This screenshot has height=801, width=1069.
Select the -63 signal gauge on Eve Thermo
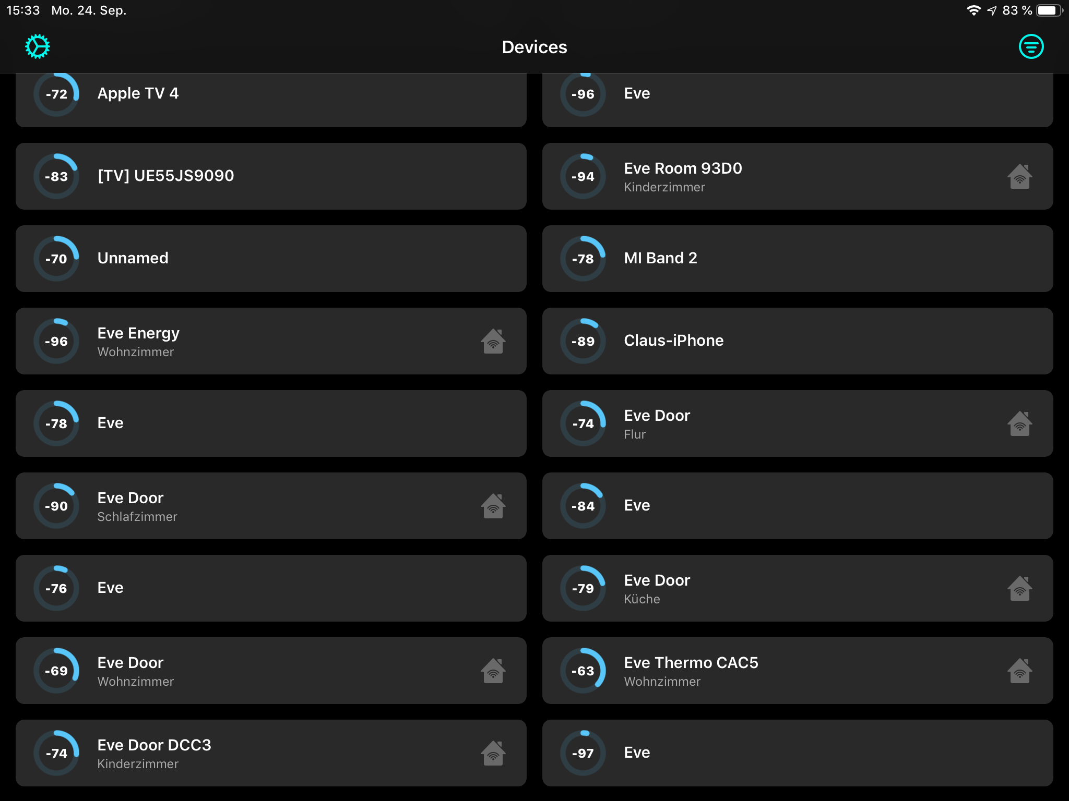583,671
